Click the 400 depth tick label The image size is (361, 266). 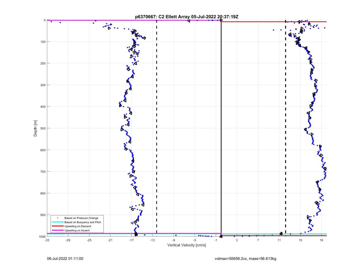tap(43, 106)
